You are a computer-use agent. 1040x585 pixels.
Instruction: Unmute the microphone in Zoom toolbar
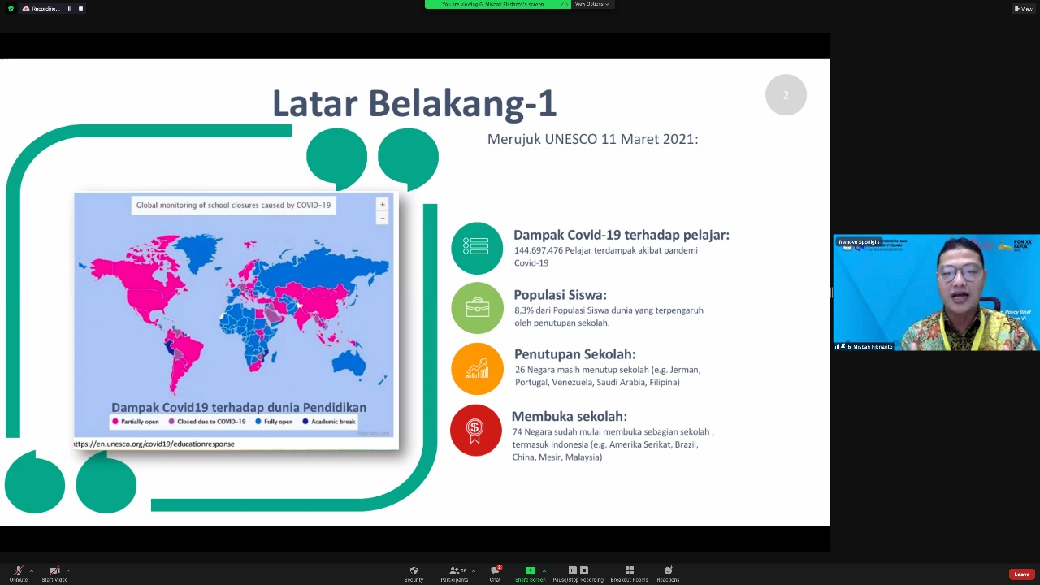[x=18, y=574]
